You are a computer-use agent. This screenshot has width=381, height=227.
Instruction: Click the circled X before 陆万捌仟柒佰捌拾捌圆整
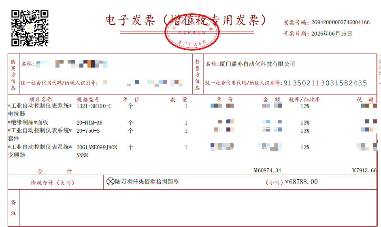coord(110,181)
